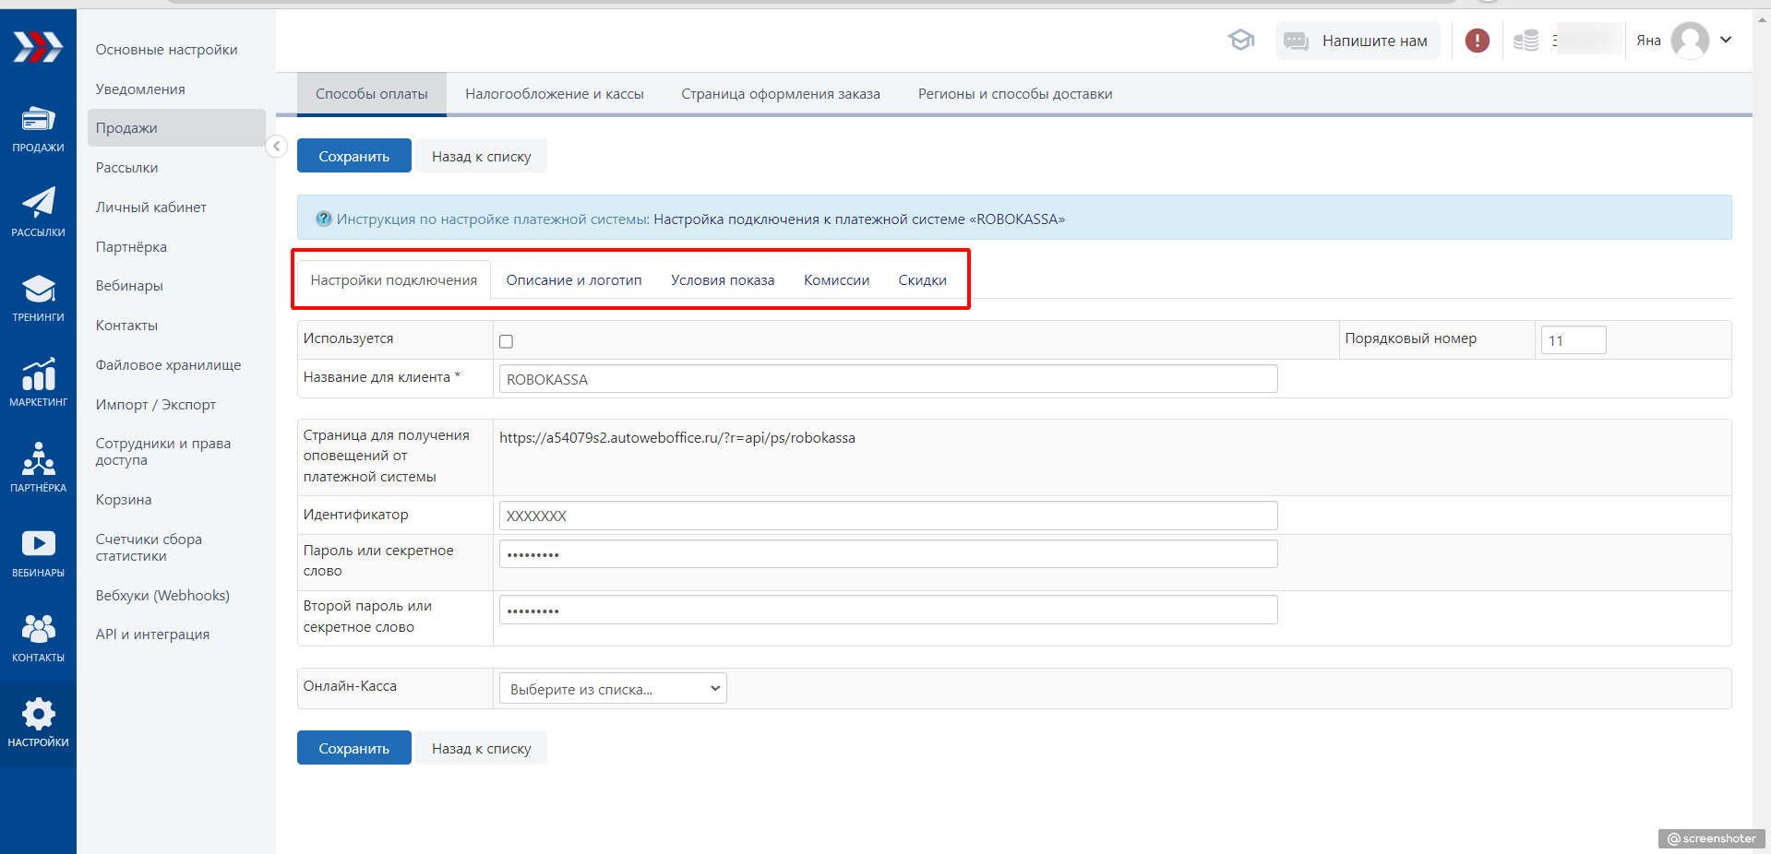The height and width of the screenshot is (854, 1771).
Task: Select the Настройки подключения tab
Action: 394,280
